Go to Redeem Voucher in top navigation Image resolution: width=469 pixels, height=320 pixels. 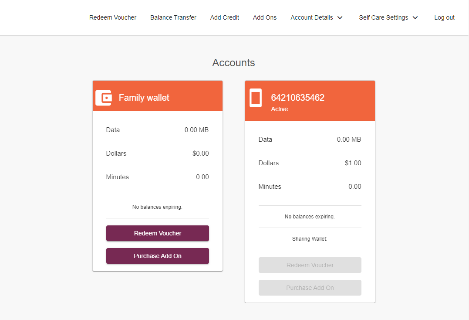pyautogui.click(x=113, y=18)
